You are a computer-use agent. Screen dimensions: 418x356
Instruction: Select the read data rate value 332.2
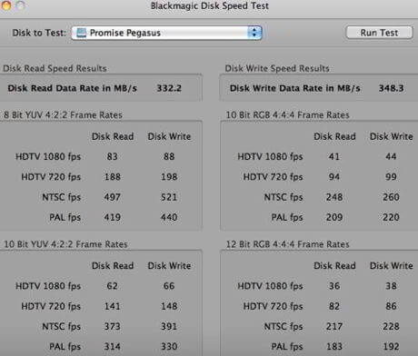[x=169, y=88]
